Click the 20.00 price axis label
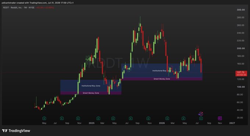Image resolution: width=250 pixels, height=136 pixels. click(240, 118)
